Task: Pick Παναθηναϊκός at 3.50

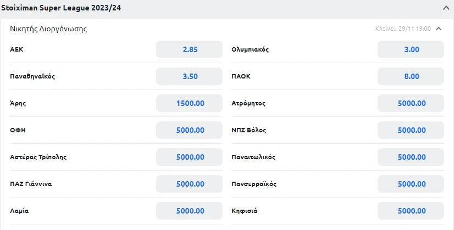Action: [x=190, y=76]
